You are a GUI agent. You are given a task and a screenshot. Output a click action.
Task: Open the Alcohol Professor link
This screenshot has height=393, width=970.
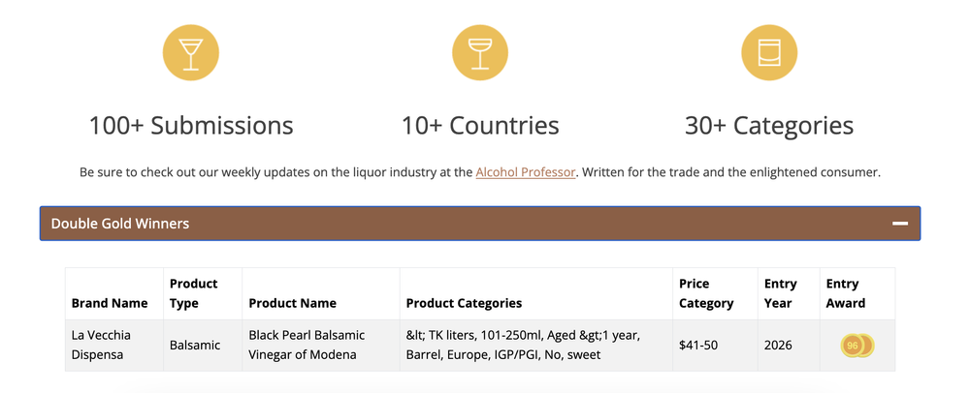coord(525,172)
